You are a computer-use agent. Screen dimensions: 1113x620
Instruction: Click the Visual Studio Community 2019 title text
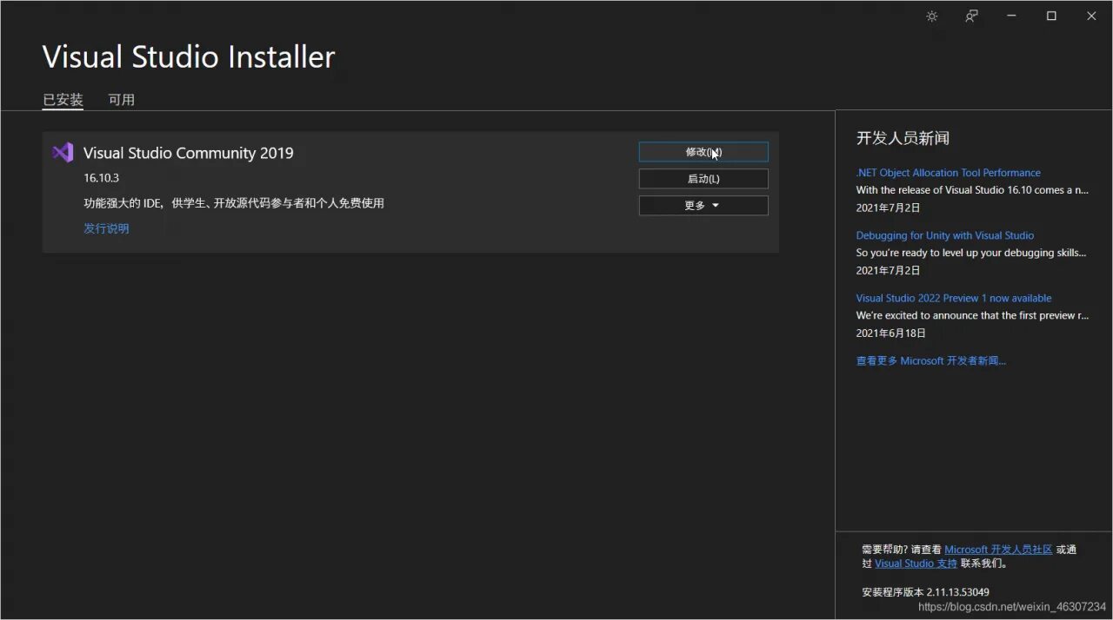tap(189, 153)
